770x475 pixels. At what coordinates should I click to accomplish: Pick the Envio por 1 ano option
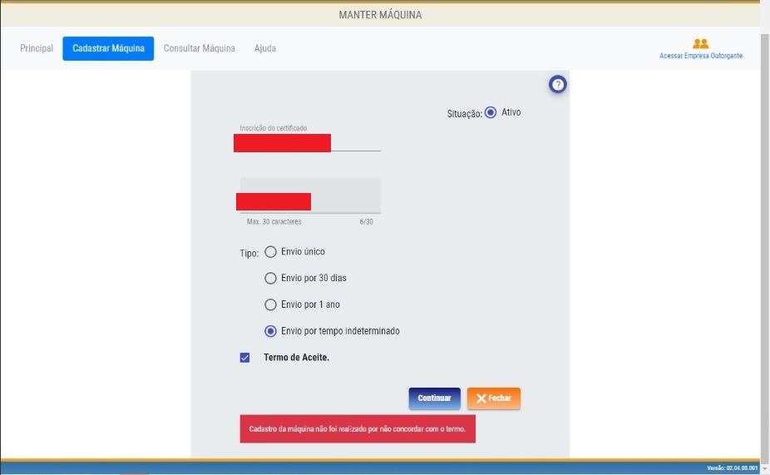point(270,304)
